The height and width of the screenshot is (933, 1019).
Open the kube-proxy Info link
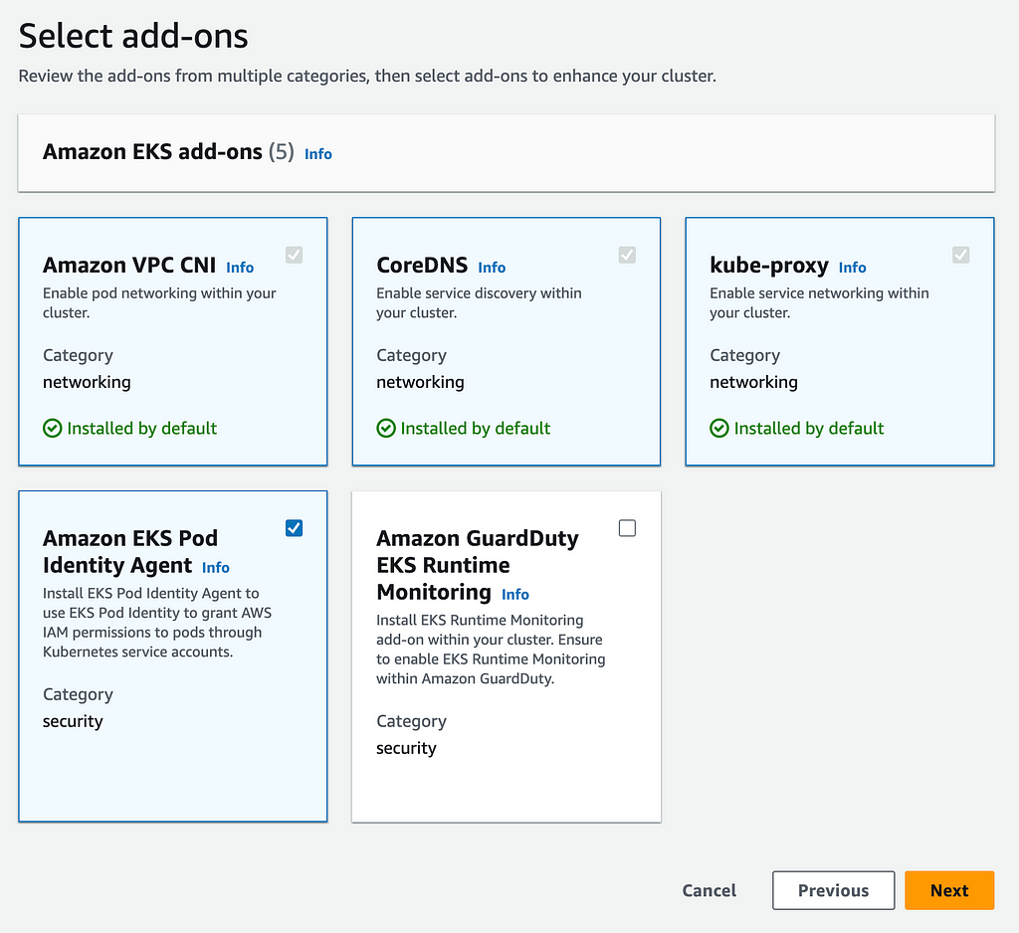pos(852,267)
